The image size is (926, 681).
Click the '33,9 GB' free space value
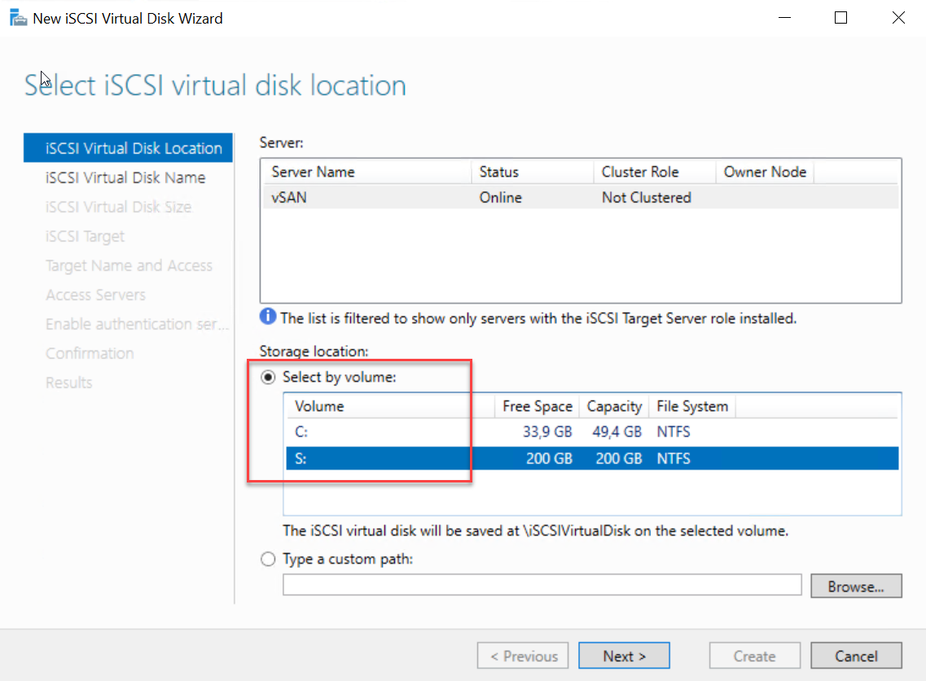click(x=546, y=432)
